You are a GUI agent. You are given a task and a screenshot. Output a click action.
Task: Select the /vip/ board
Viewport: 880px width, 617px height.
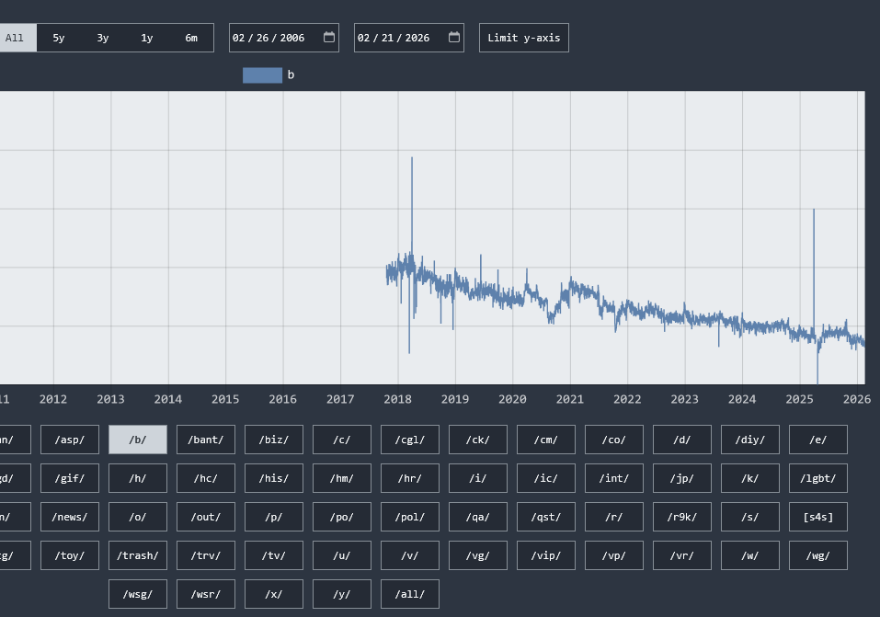coord(546,555)
